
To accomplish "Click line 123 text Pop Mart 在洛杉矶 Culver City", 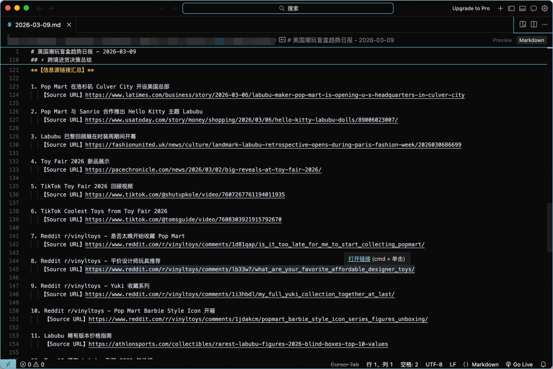I will tap(105, 87).
